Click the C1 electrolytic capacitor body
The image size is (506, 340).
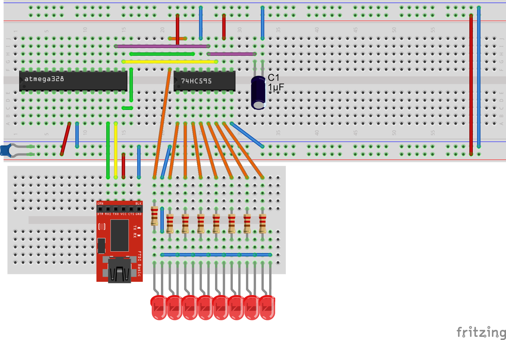(x=258, y=93)
